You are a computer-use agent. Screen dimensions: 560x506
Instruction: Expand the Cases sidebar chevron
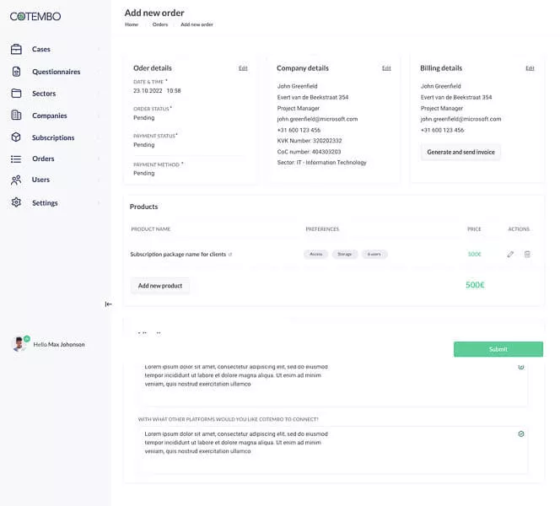click(99, 49)
